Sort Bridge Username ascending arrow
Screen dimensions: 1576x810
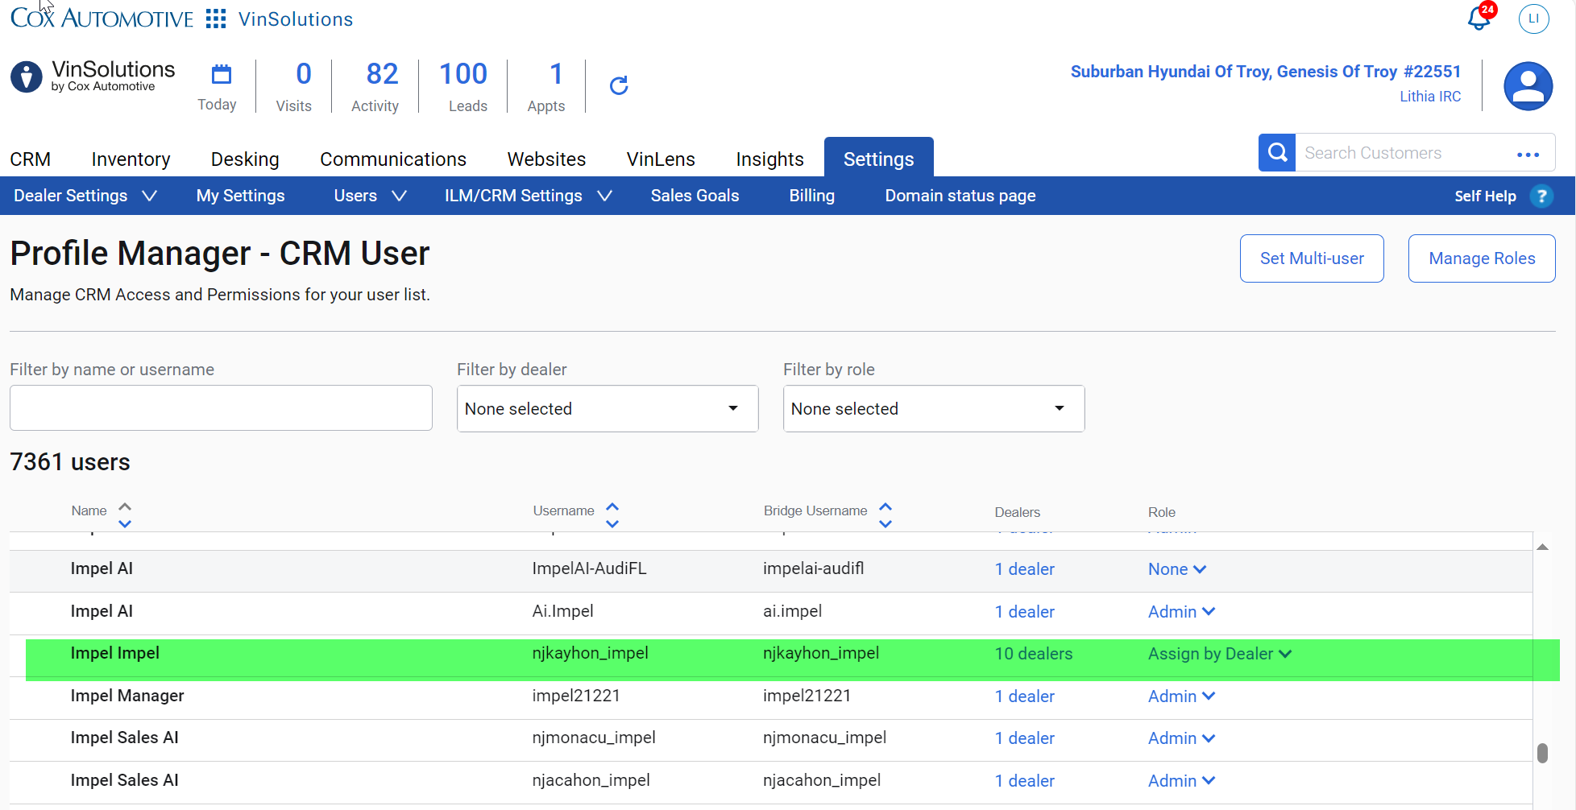pos(885,506)
